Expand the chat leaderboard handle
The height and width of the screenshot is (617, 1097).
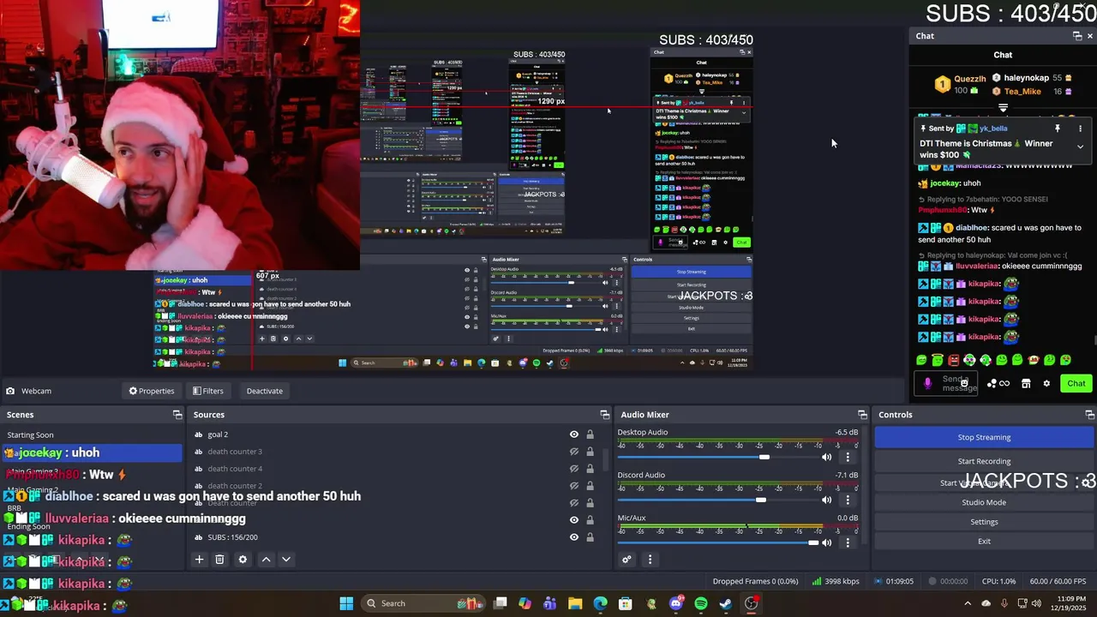(x=1003, y=108)
